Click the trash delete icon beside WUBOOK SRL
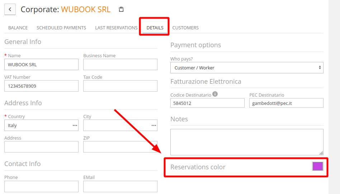The height and width of the screenshot is (194, 340). [x=121, y=10]
